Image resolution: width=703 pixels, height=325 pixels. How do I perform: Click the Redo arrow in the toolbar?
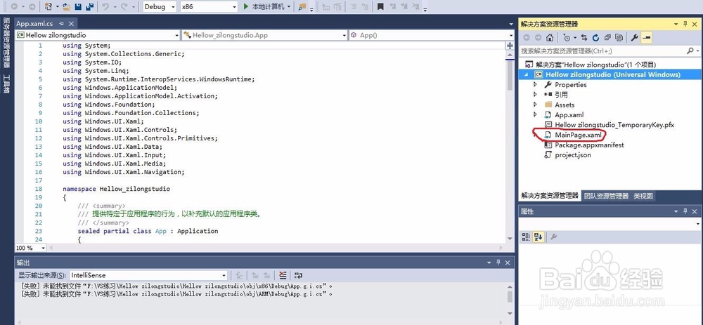click(x=124, y=7)
